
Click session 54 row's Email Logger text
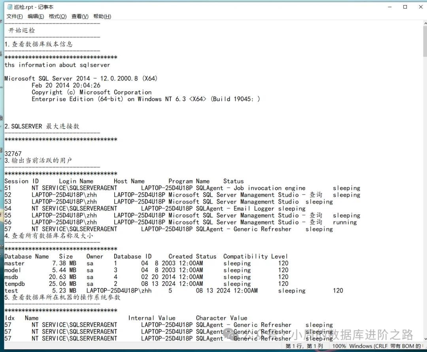click(254, 209)
